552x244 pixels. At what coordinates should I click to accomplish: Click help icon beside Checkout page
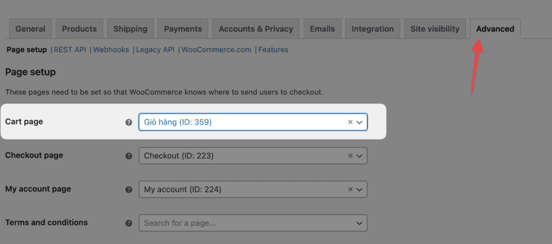point(129,156)
